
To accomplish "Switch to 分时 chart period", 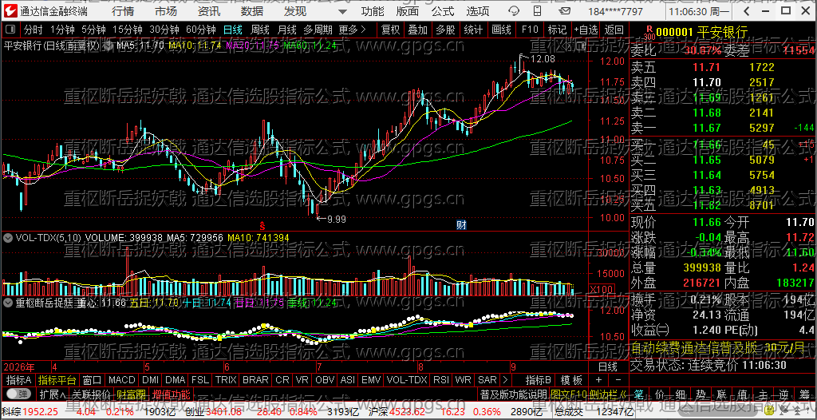I will (x=34, y=30).
